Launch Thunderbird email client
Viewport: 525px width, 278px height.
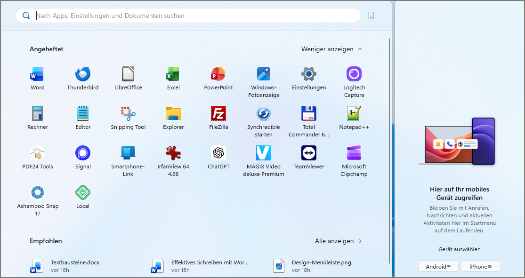pyautogui.click(x=82, y=78)
